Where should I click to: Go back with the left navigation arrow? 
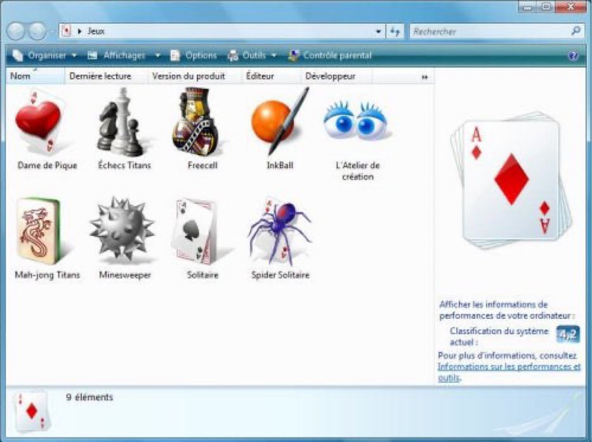(x=16, y=31)
